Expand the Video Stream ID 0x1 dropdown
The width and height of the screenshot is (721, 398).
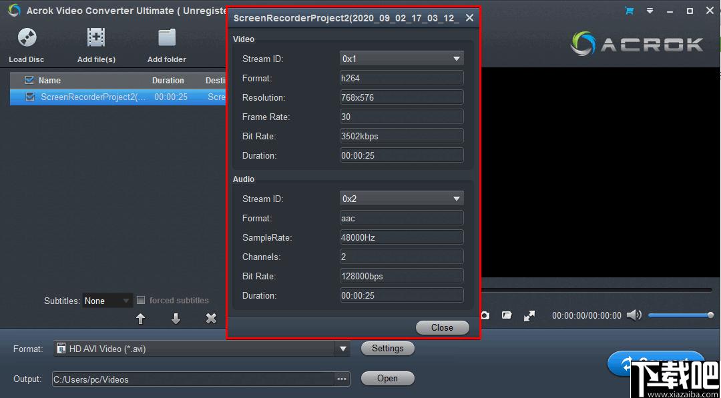[x=402, y=59]
